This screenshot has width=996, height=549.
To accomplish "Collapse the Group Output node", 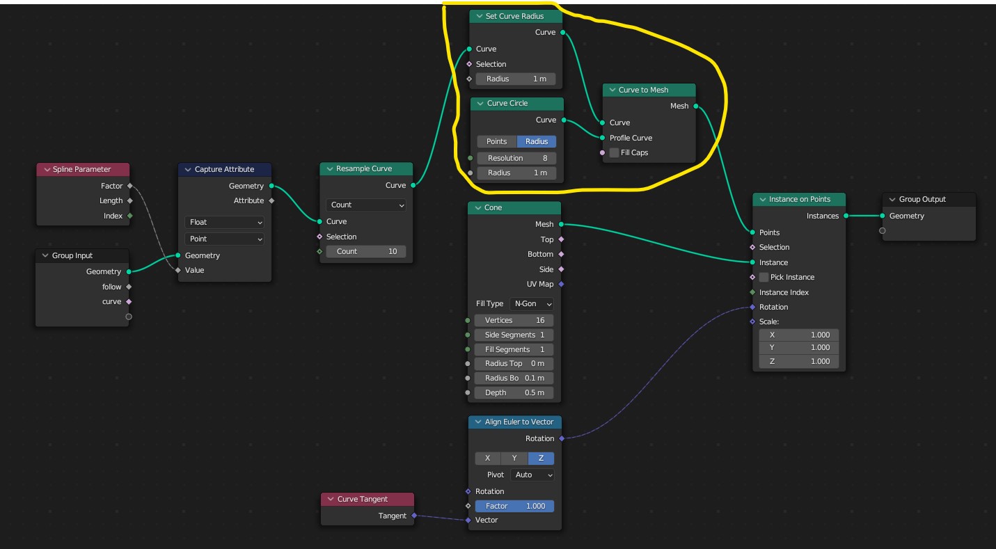I will [x=892, y=199].
